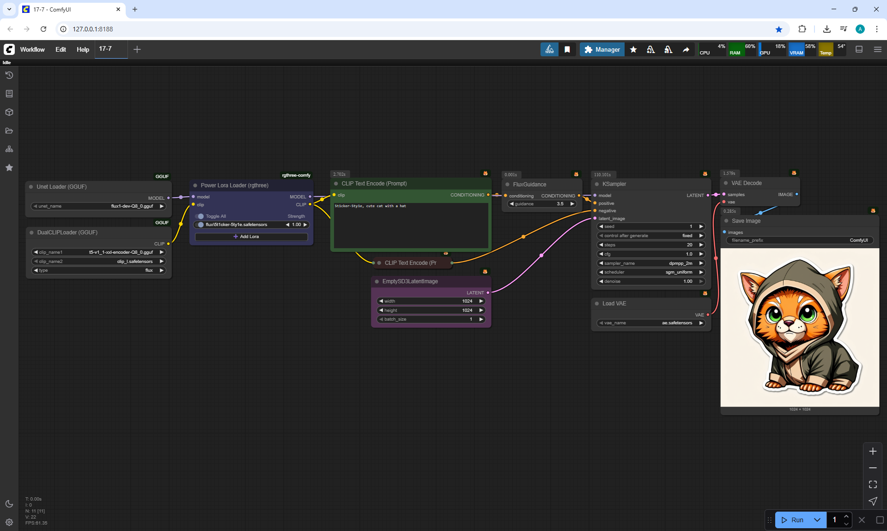This screenshot has height=531, width=887.
Task: Toggle the Toggle All lora switch
Action: click(200, 216)
